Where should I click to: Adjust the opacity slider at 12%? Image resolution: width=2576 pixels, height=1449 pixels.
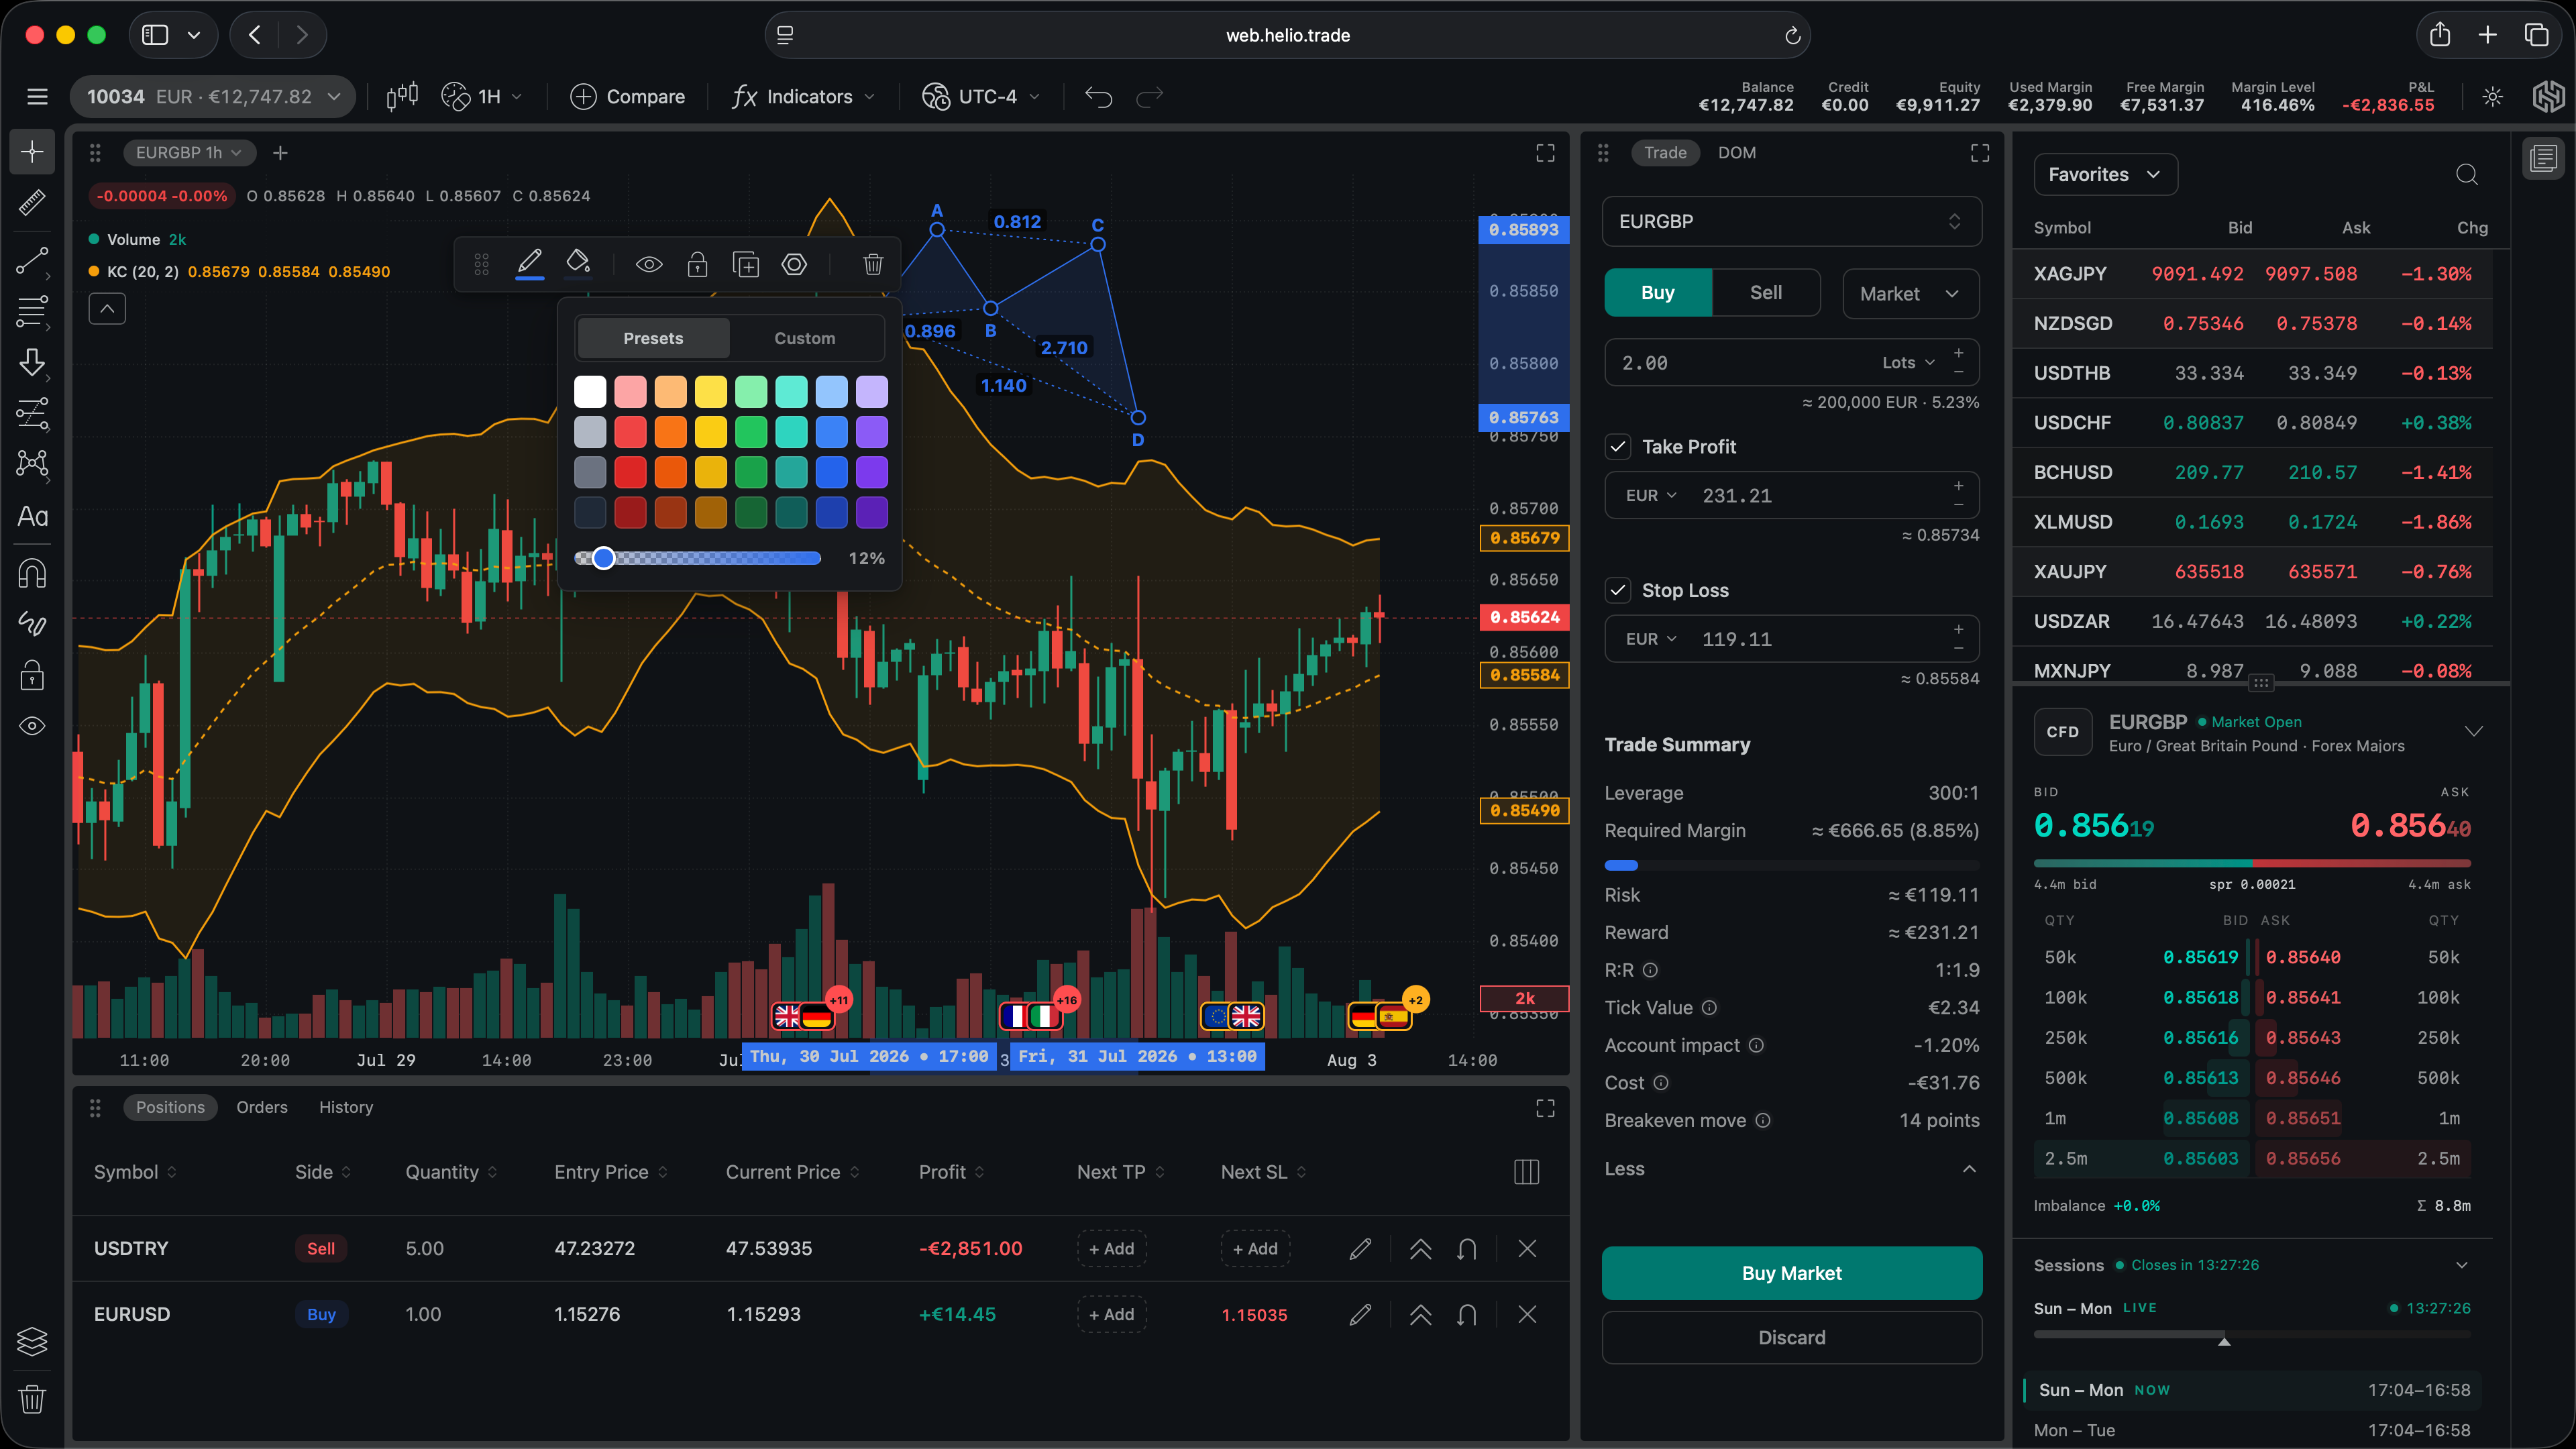pos(603,559)
